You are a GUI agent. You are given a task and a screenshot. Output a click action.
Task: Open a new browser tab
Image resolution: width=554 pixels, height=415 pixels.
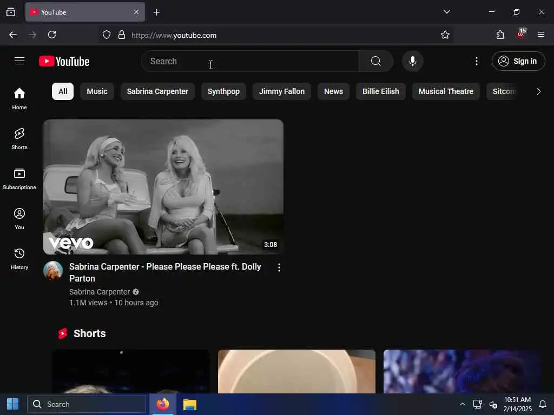pos(156,12)
